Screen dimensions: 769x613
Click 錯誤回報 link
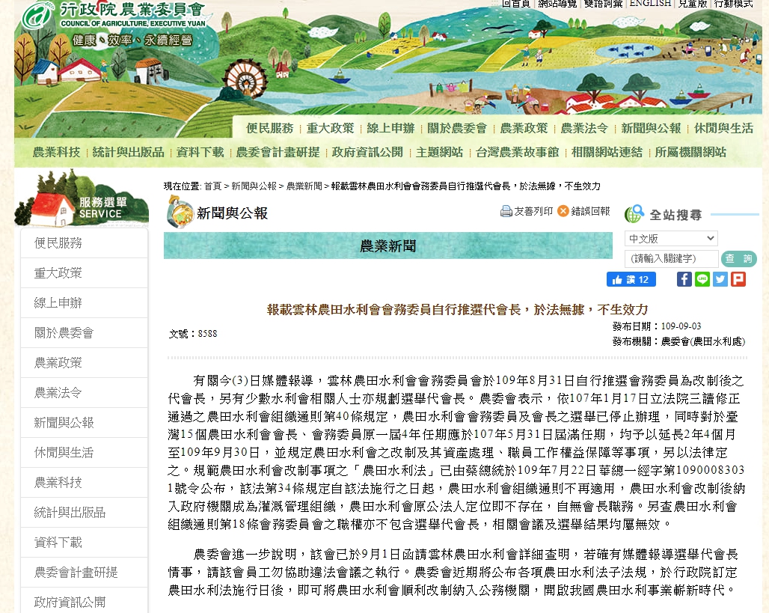click(590, 211)
